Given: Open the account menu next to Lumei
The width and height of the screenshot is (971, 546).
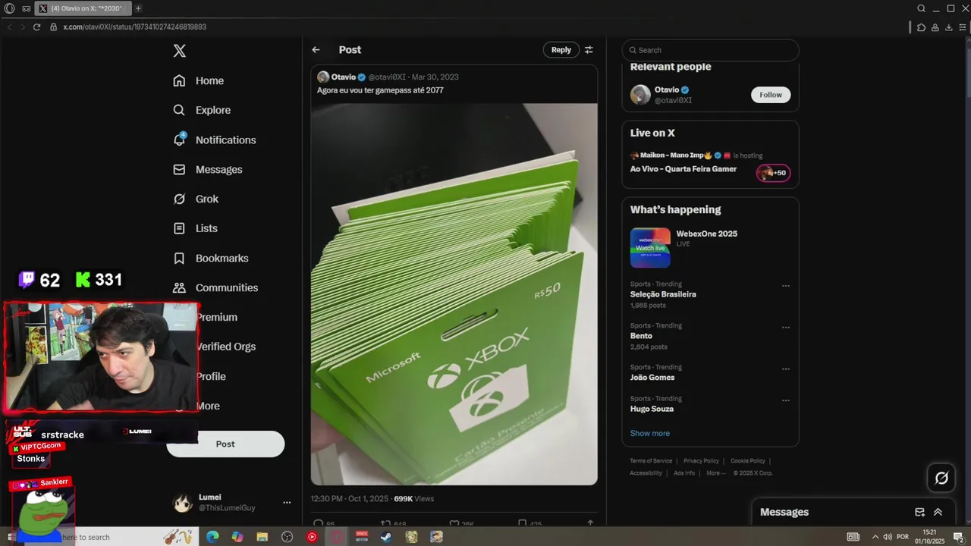Looking at the screenshot, I should 287,502.
